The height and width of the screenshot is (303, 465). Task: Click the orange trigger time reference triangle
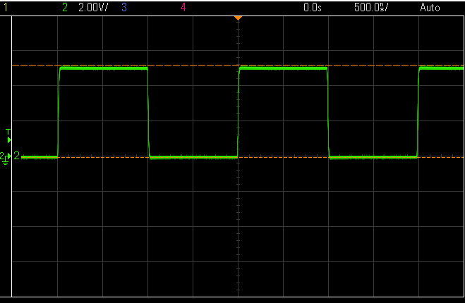238,17
